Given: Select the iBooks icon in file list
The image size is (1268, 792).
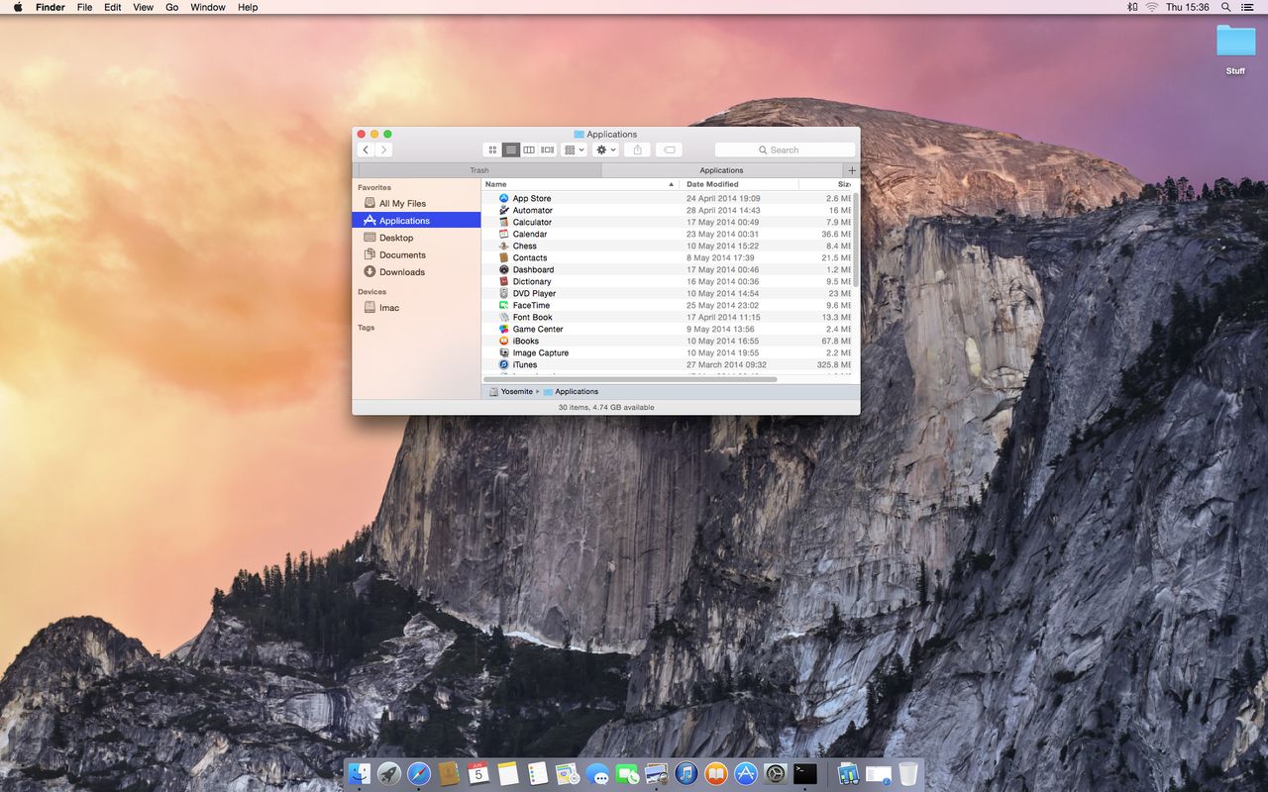Looking at the screenshot, I should click(x=503, y=341).
